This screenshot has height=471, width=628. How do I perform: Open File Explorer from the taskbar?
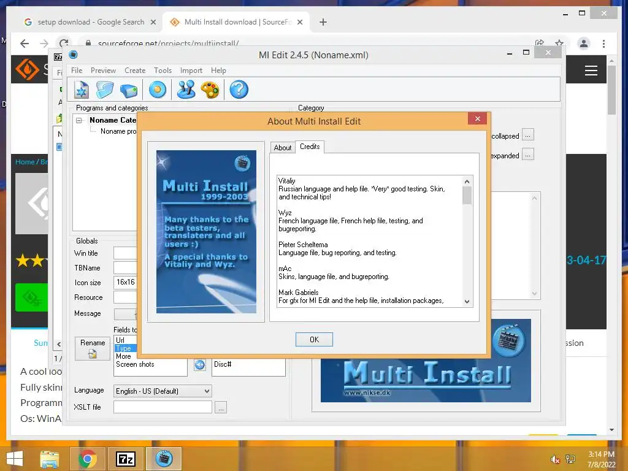(x=49, y=459)
